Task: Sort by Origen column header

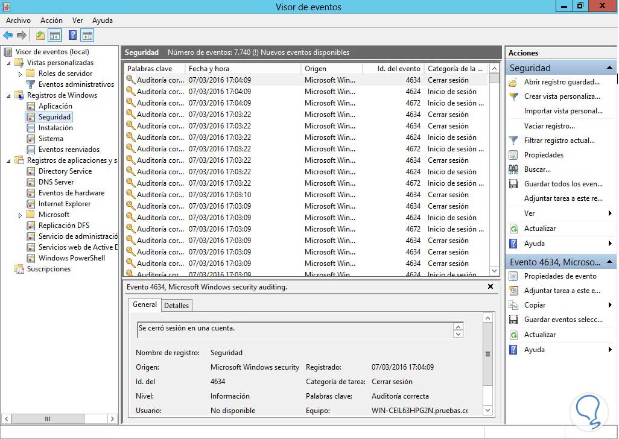Action: pyautogui.click(x=332, y=69)
